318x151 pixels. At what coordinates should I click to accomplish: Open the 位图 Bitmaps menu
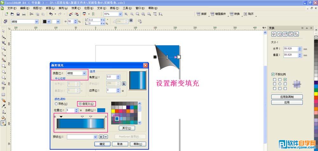coord(89,8)
